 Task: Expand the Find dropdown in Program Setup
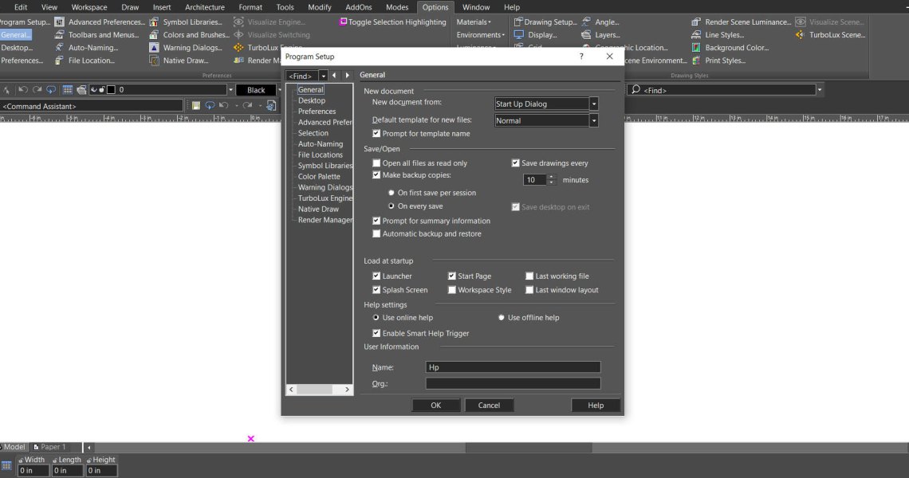tap(324, 76)
